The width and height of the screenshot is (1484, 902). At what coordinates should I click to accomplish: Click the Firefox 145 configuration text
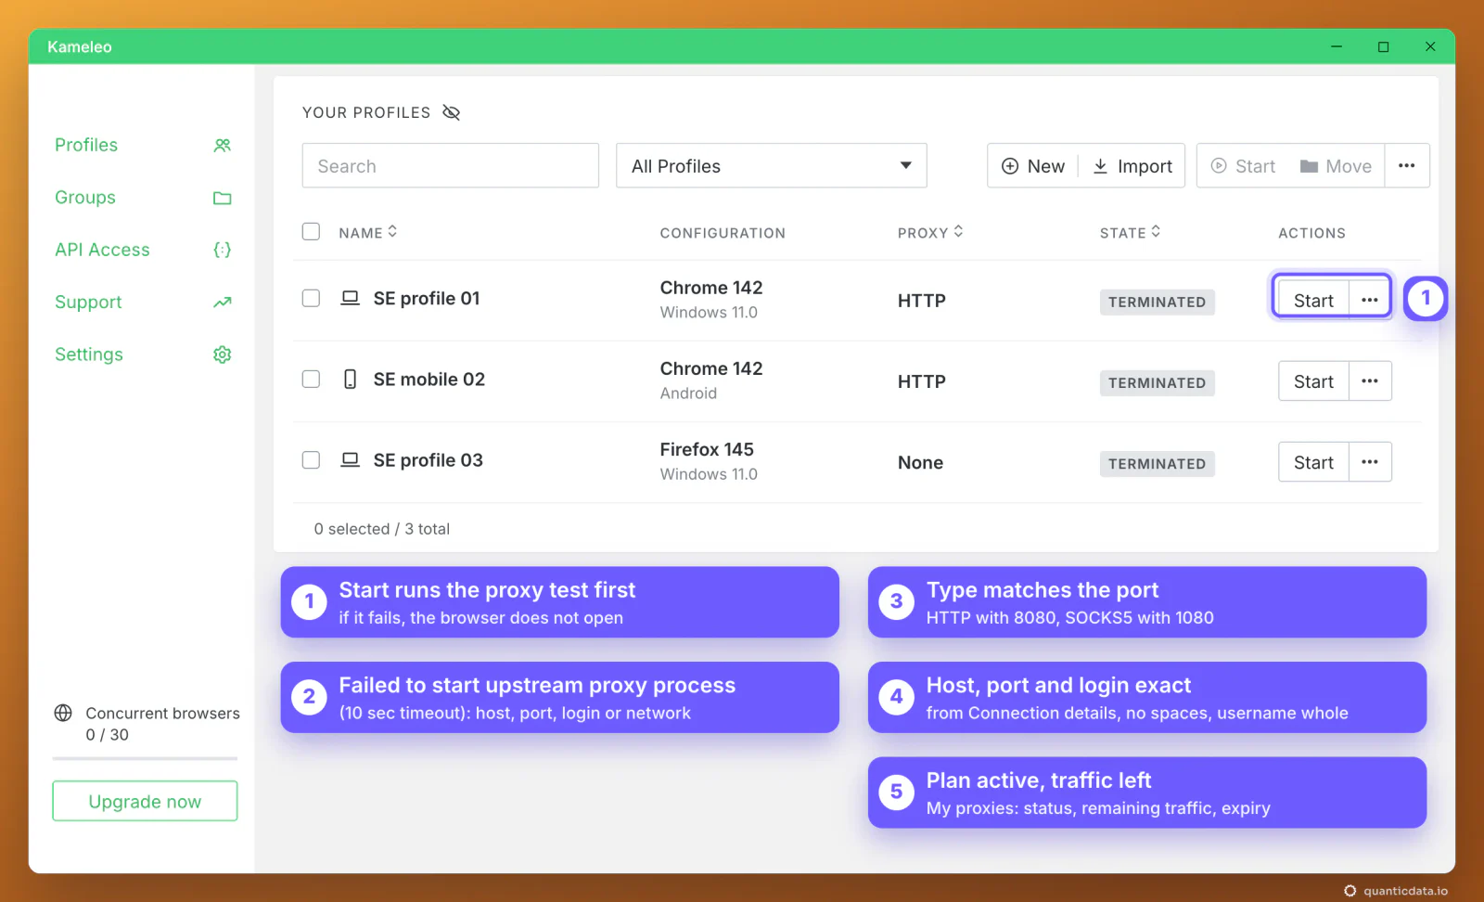pyautogui.click(x=707, y=449)
